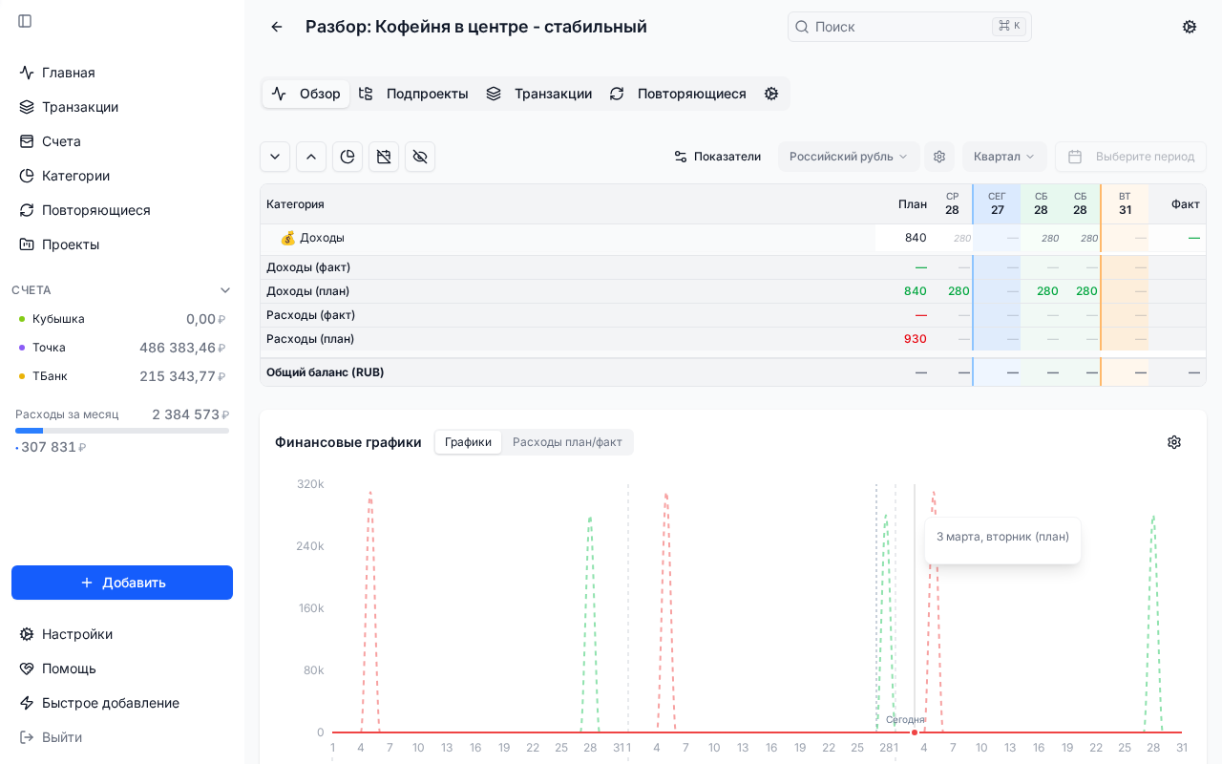Click the gear icon beside Повторяющиеся tab

pos(771,94)
